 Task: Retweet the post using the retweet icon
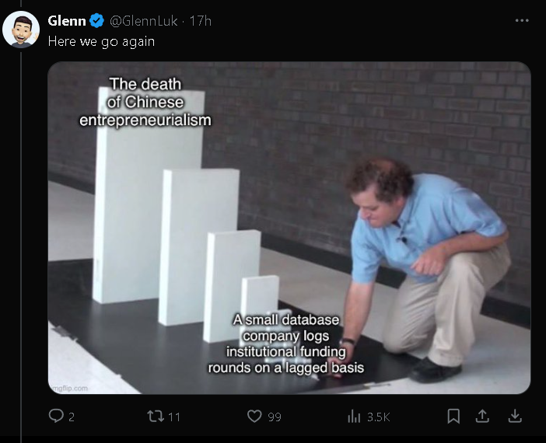[x=154, y=417]
